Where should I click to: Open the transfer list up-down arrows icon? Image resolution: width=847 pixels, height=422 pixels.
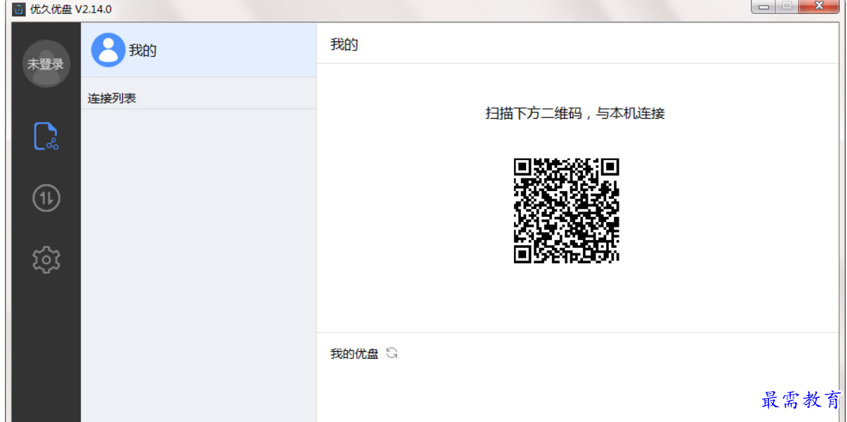[x=46, y=199]
